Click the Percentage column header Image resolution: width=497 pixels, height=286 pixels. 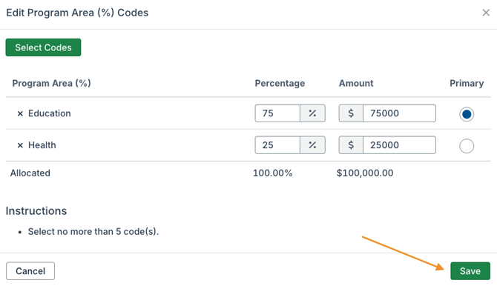(280, 83)
